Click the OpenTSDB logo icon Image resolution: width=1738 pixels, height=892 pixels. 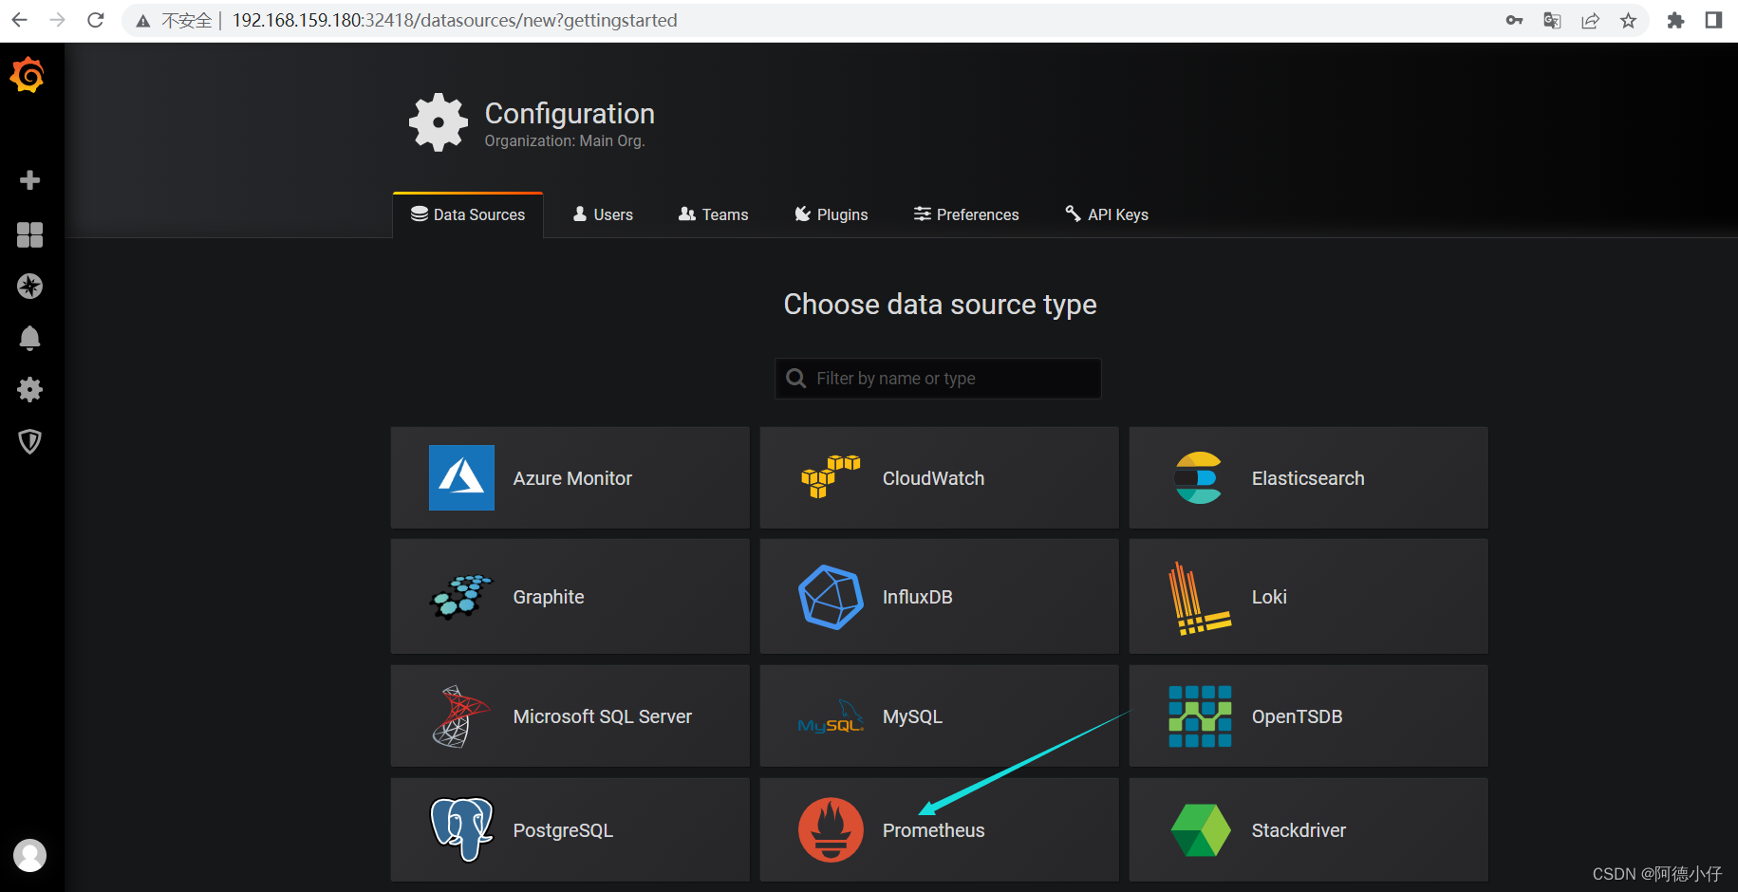1200,716
